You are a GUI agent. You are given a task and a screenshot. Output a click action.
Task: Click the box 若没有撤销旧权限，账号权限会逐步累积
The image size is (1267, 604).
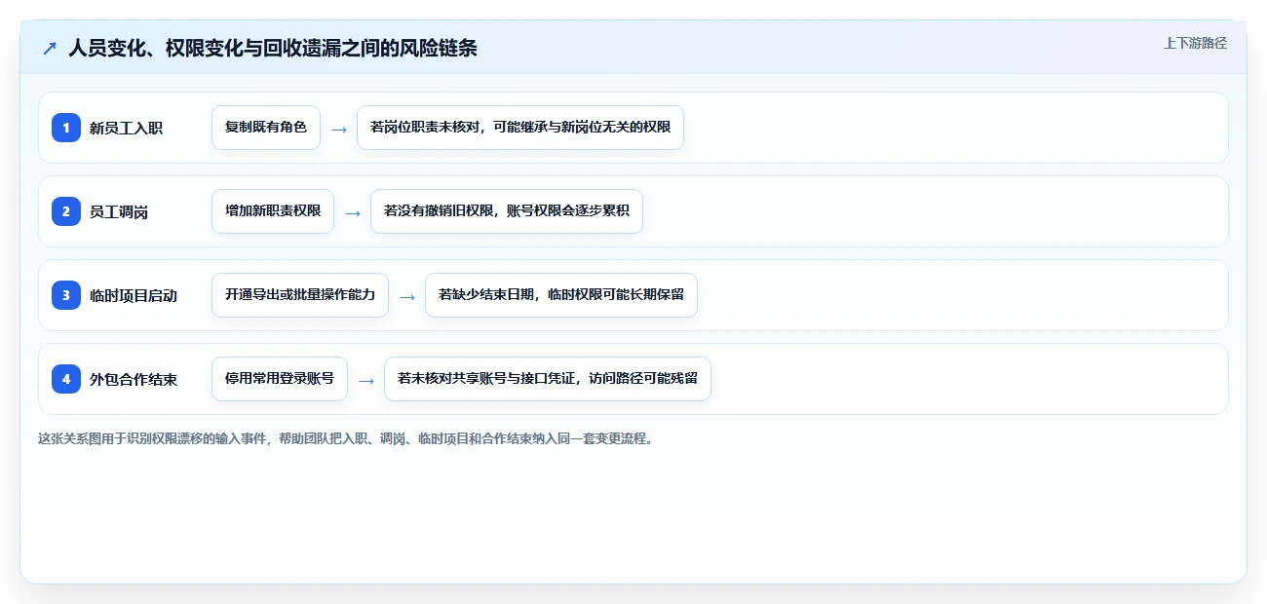click(x=507, y=211)
